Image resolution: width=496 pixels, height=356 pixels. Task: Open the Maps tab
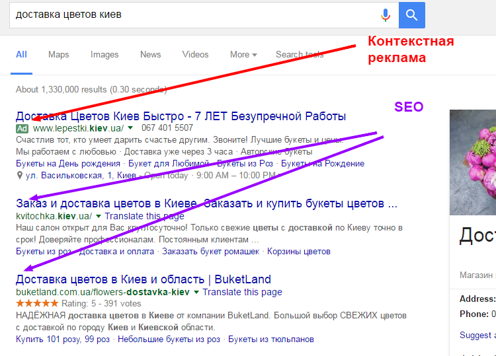[x=58, y=55]
